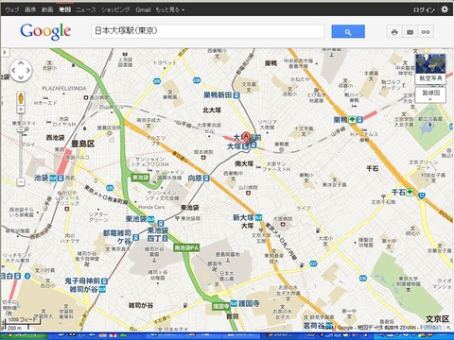Click the 大塚 station icon

click(x=246, y=146)
